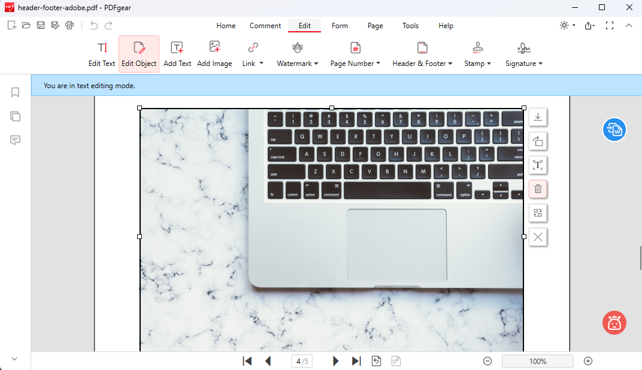Image resolution: width=642 pixels, height=370 pixels.
Task: Expand the Signature options
Action: (x=523, y=54)
